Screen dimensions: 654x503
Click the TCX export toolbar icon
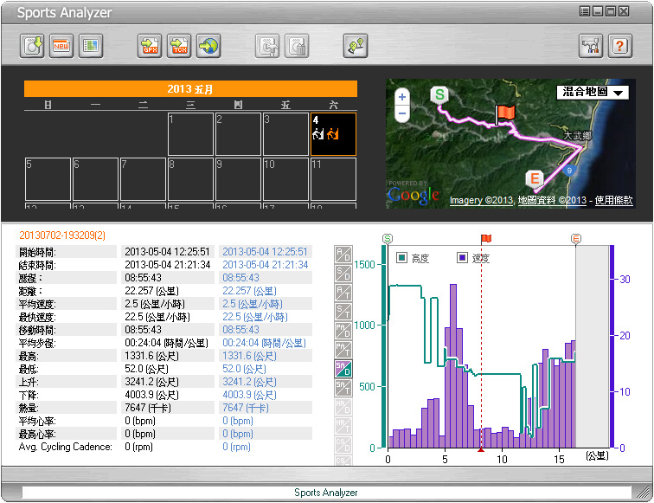point(179,46)
